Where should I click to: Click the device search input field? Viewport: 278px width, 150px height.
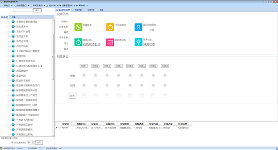coord(22,10)
